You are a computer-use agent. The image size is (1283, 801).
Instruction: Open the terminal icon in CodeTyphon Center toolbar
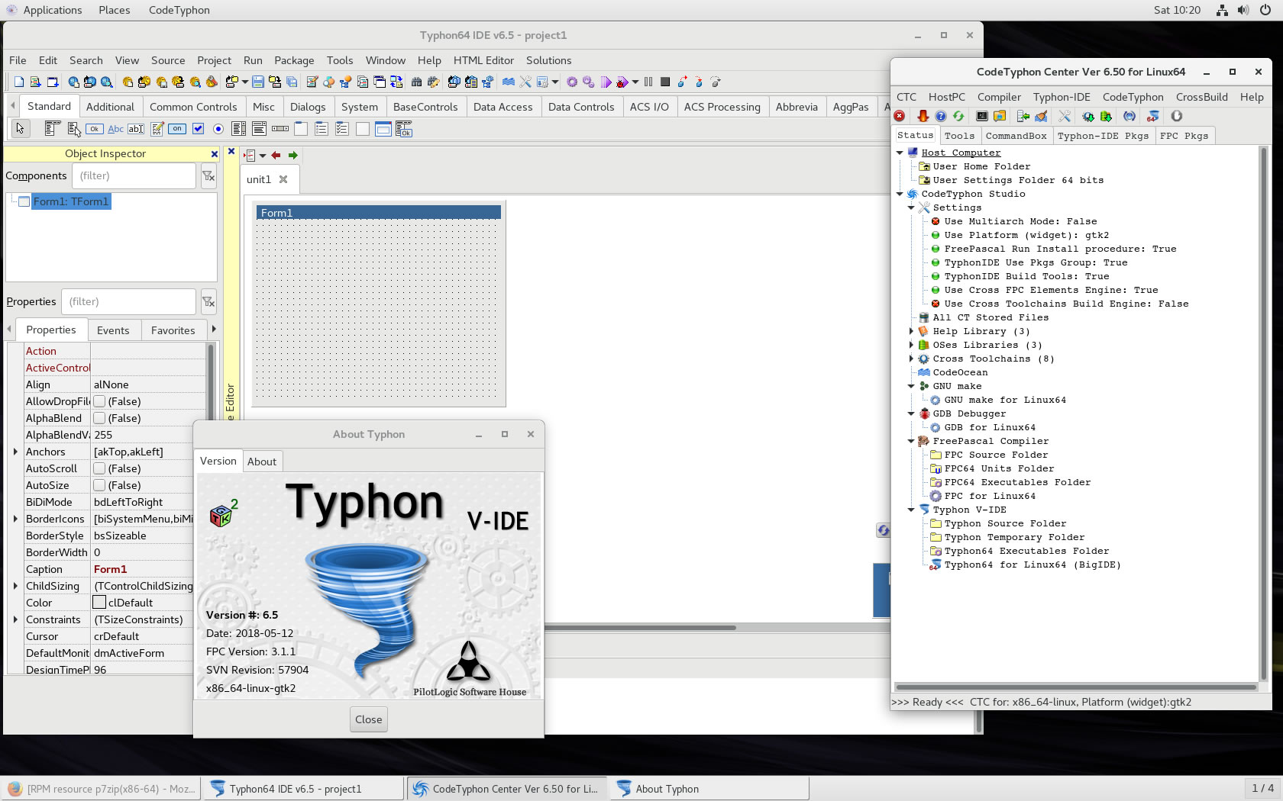pyautogui.click(x=982, y=116)
